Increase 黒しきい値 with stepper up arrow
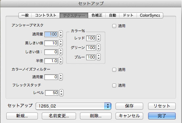Viewport: 182px width, 123px height. [61, 41]
